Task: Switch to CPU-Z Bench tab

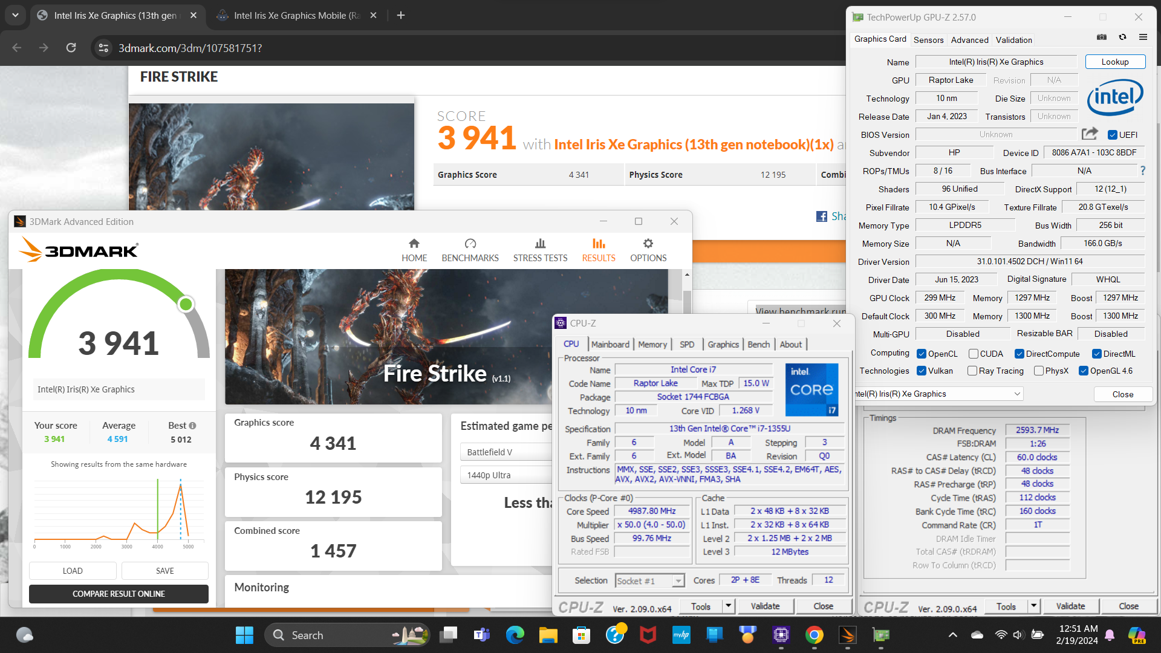Action: pos(758,344)
